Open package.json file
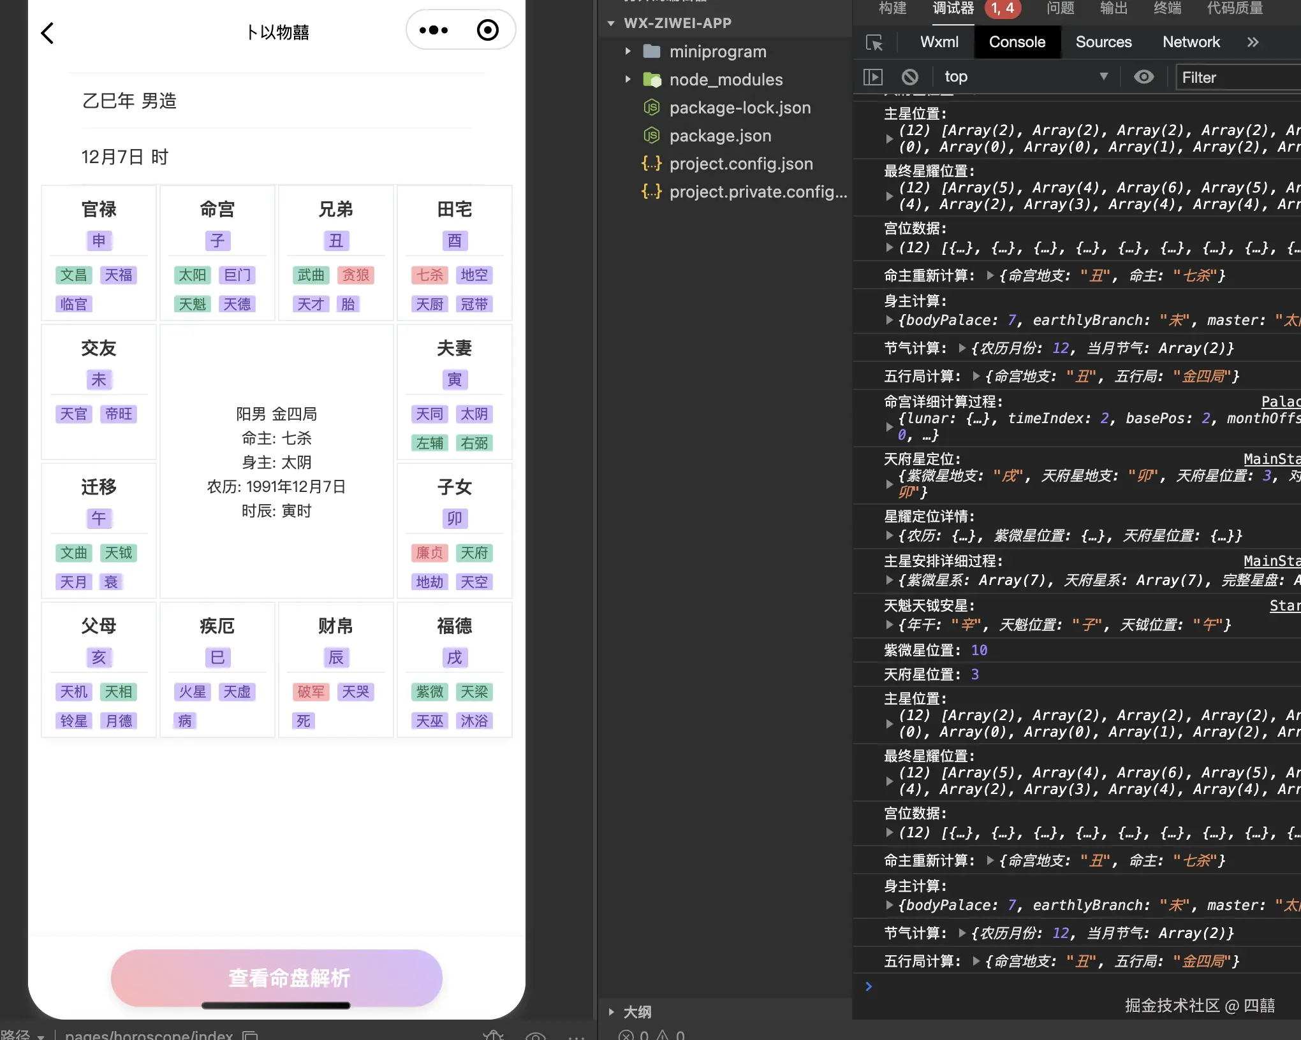This screenshot has height=1040, width=1301. pyautogui.click(x=720, y=136)
